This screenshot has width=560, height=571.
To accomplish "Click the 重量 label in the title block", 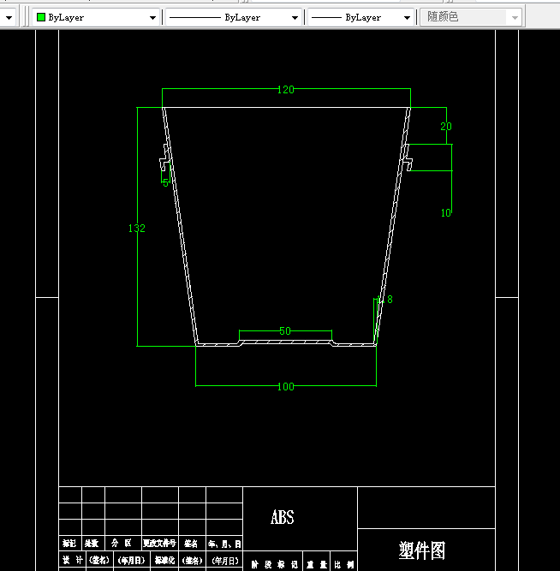I will 317,564.
